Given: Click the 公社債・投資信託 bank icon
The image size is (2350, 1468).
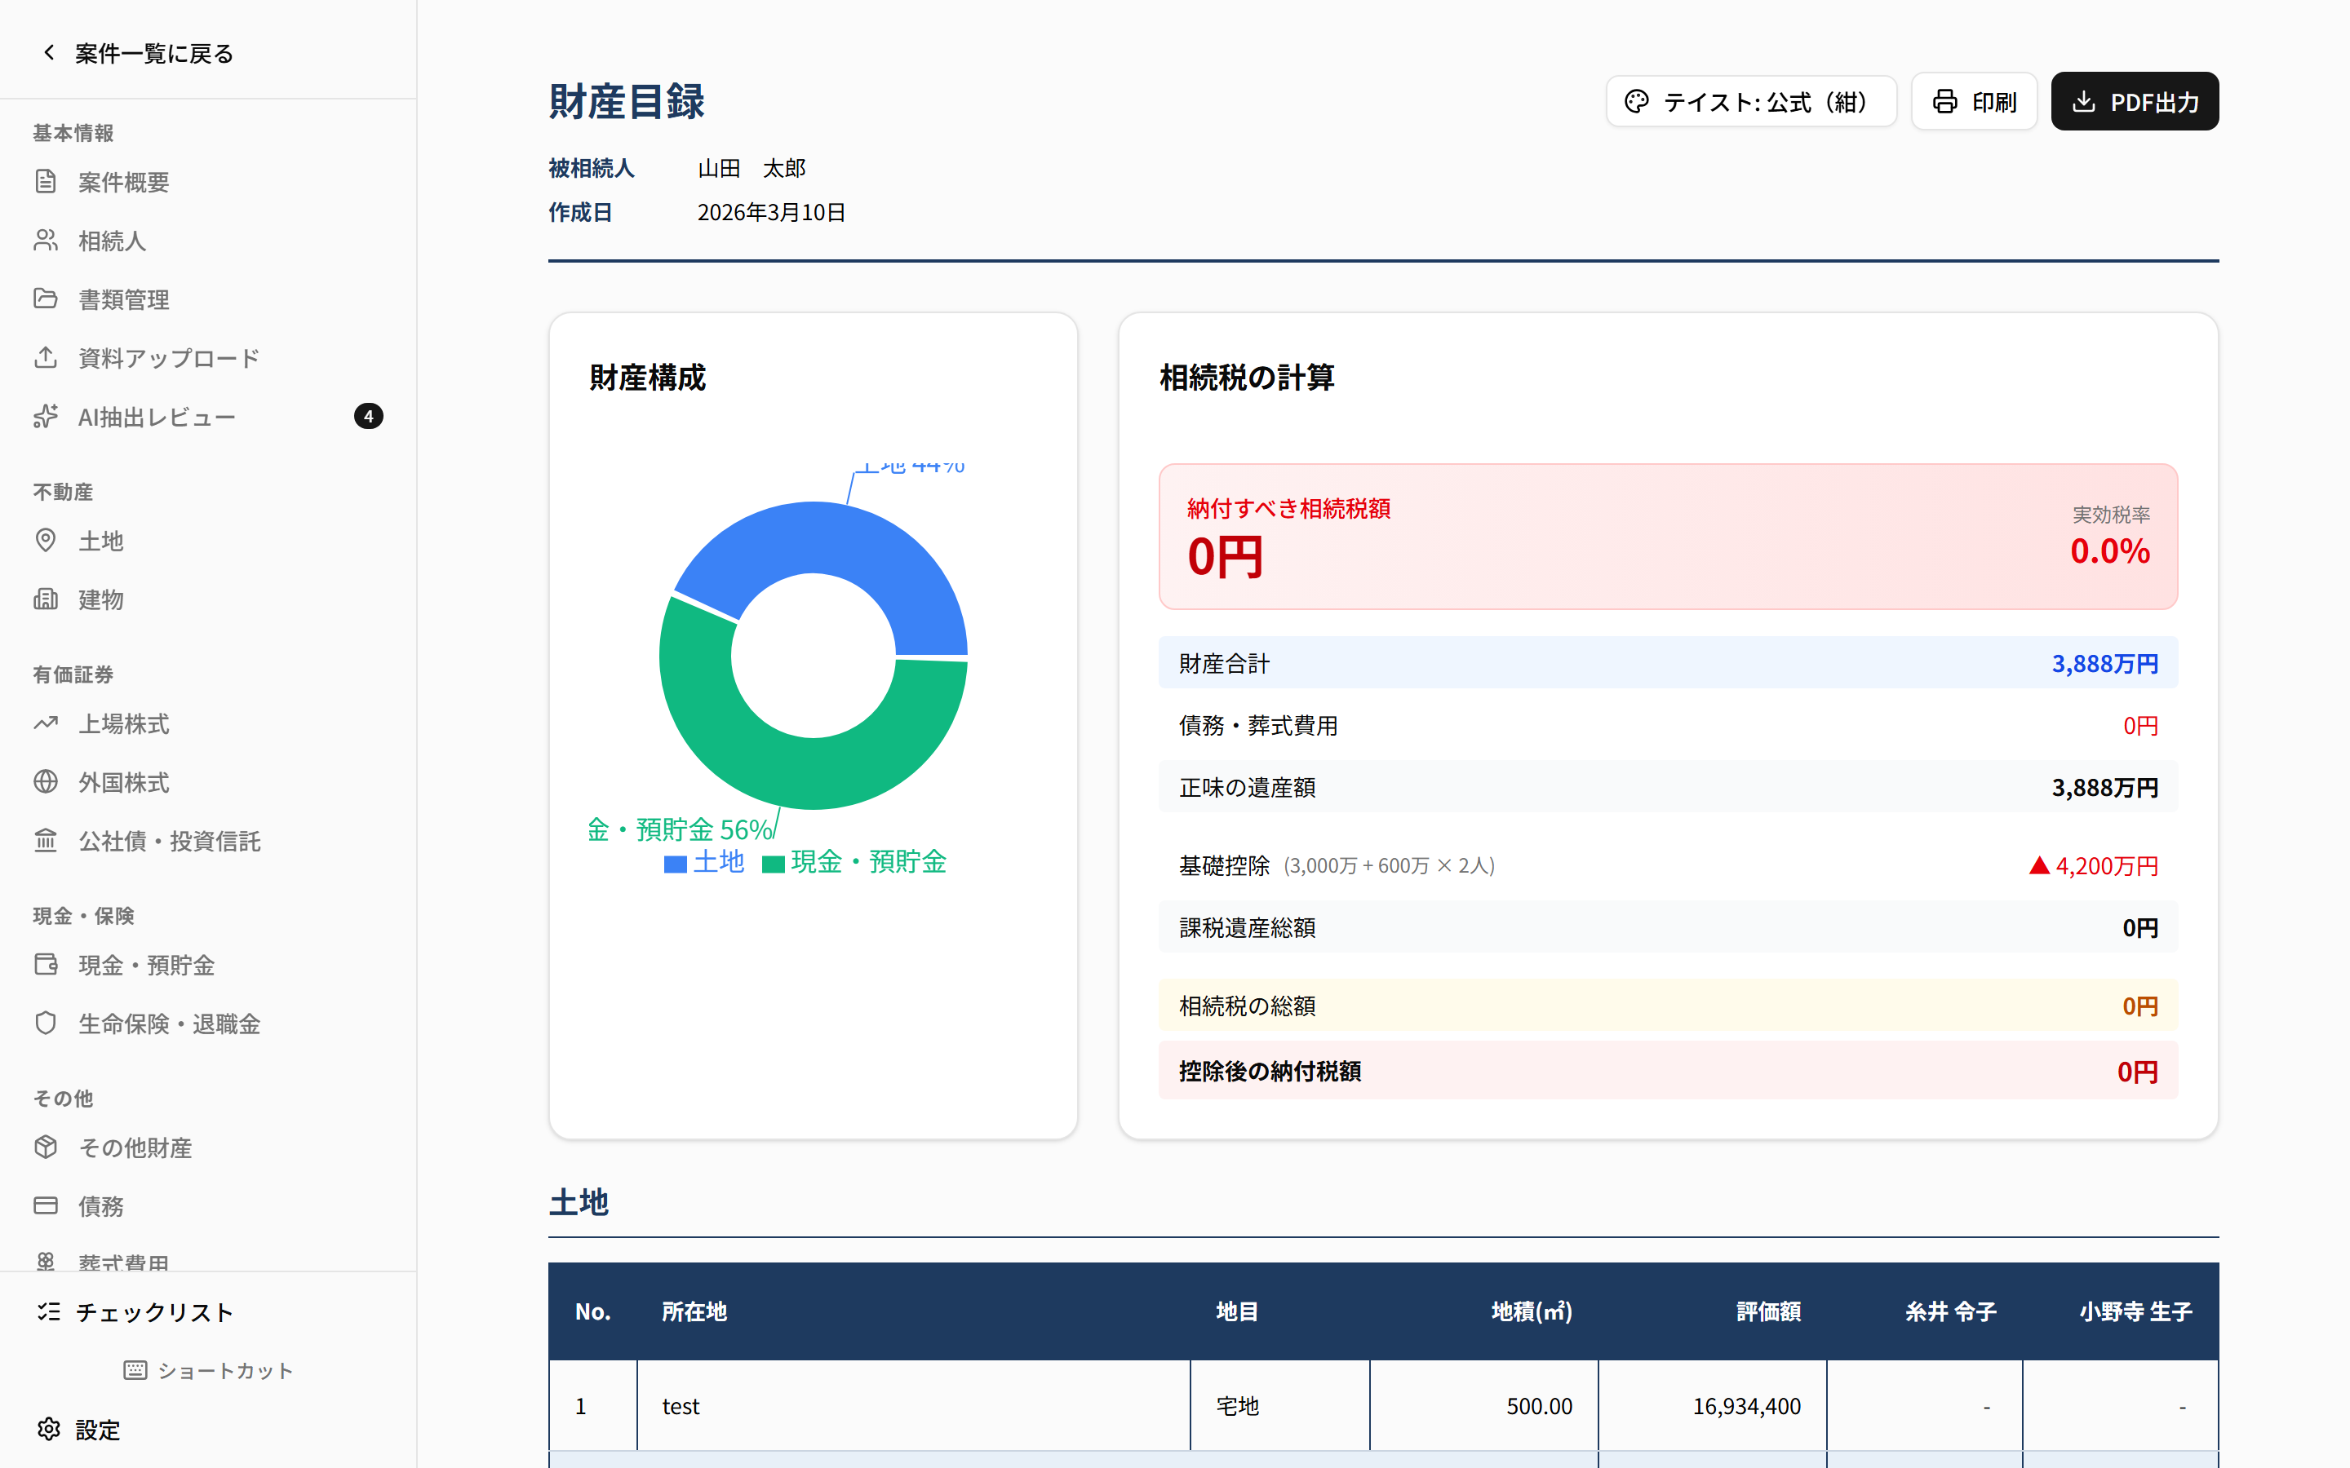Looking at the screenshot, I should click(x=47, y=841).
